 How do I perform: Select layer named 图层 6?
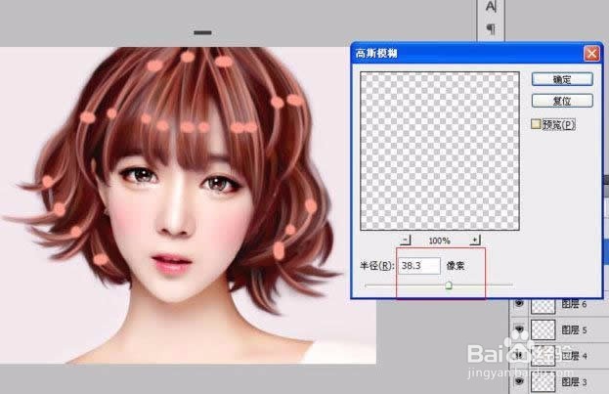(x=574, y=304)
